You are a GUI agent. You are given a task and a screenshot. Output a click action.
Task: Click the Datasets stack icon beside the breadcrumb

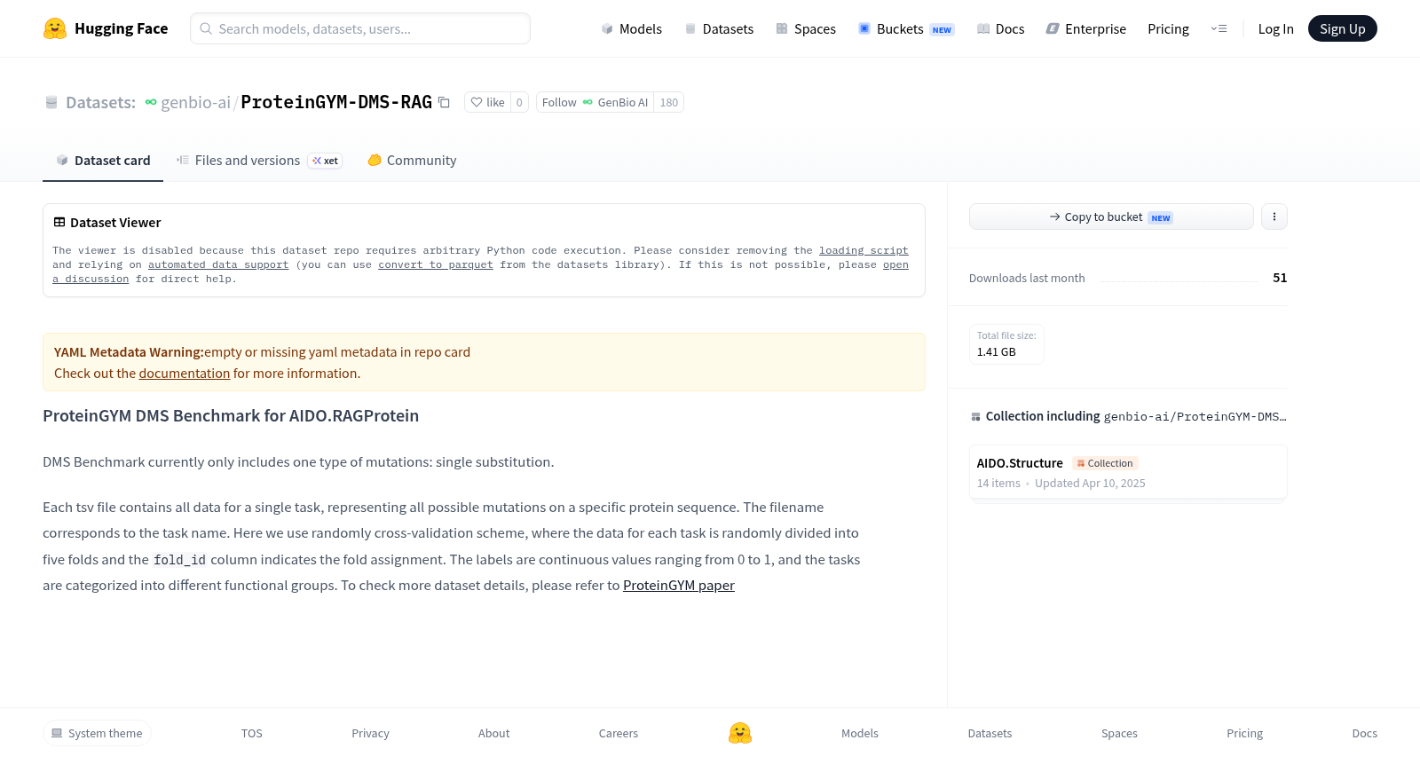51,103
